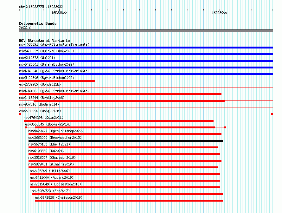282x213 pixels.
Task: Click the blue bar under nsv6110373
Action: [x=146, y=61]
